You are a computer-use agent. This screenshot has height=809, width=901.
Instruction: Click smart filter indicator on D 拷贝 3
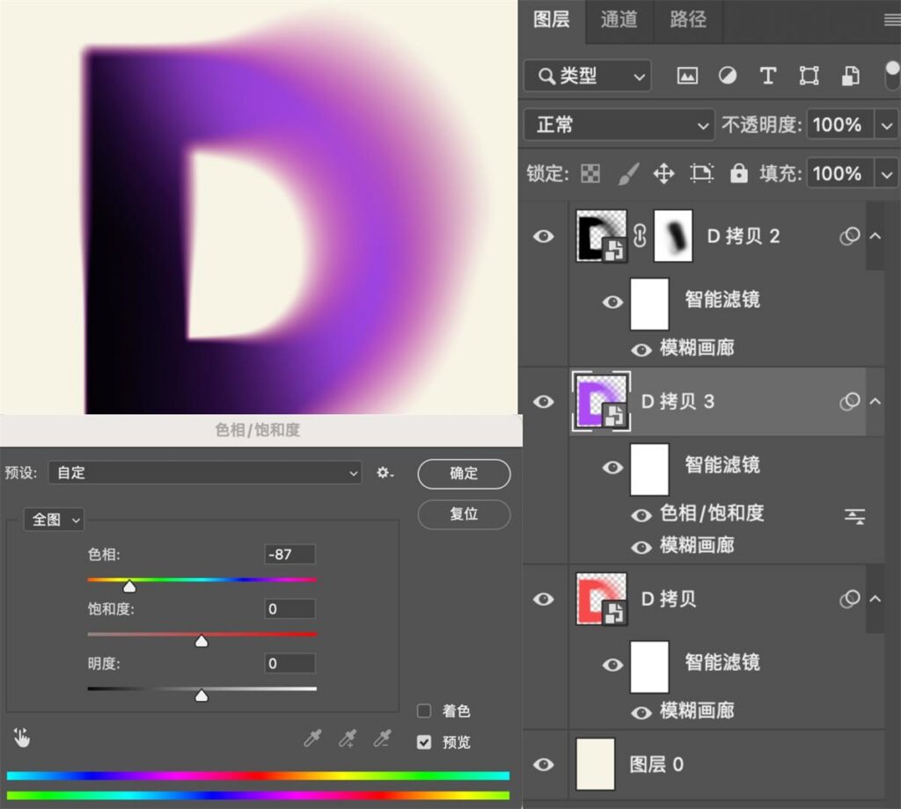point(849,401)
